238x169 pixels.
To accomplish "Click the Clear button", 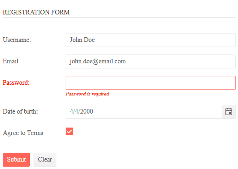I will (x=45, y=160).
